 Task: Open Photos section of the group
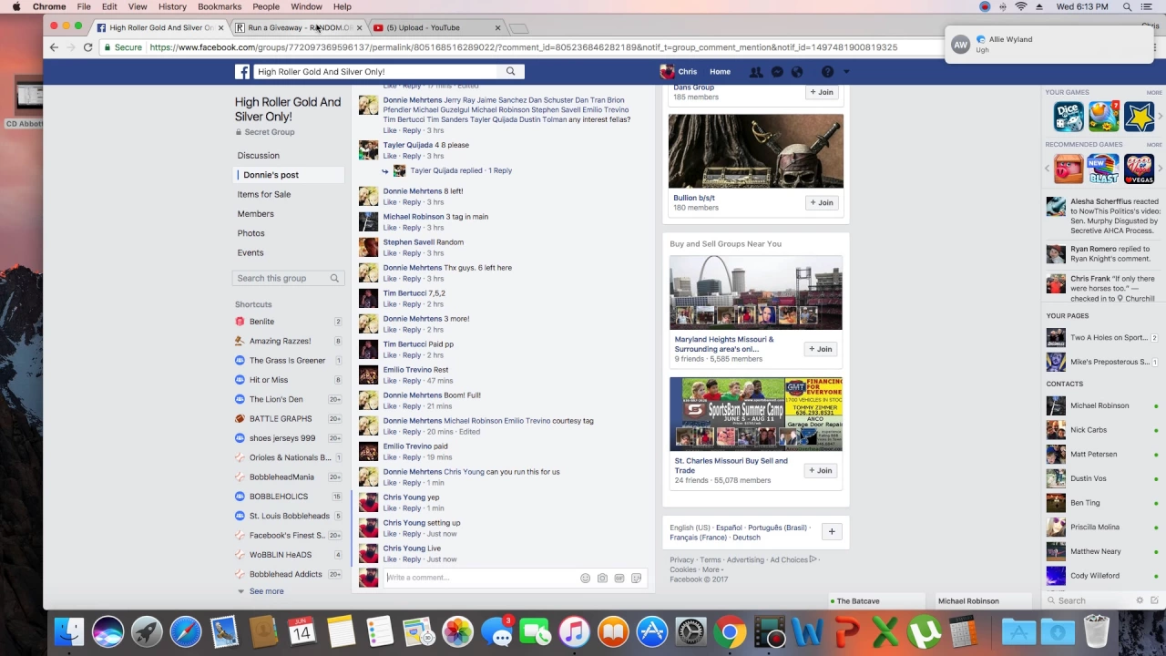[251, 233]
